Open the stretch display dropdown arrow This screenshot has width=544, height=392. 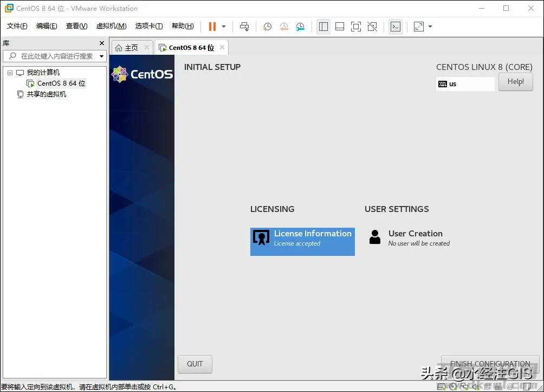coord(430,27)
